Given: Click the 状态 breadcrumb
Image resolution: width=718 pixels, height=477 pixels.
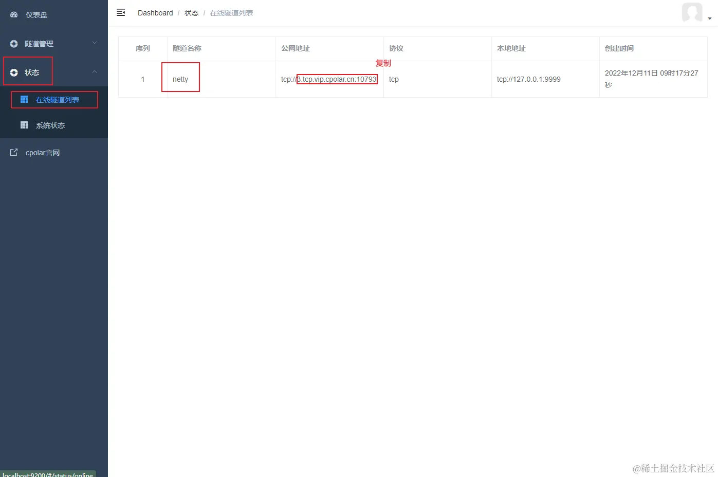Looking at the screenshot, I should pyautogui.click(x=192, y=13).
